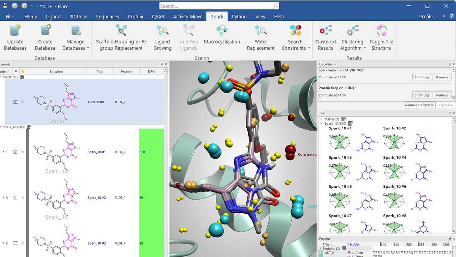Switch to the Home tab

tap(30, 17)
